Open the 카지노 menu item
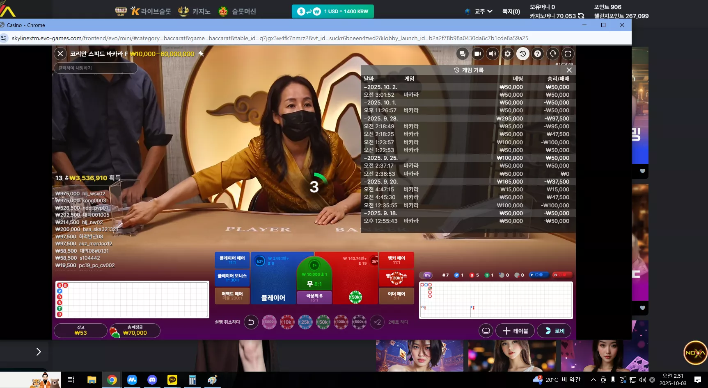Screen dimensions: 708x388 [194, 11]
